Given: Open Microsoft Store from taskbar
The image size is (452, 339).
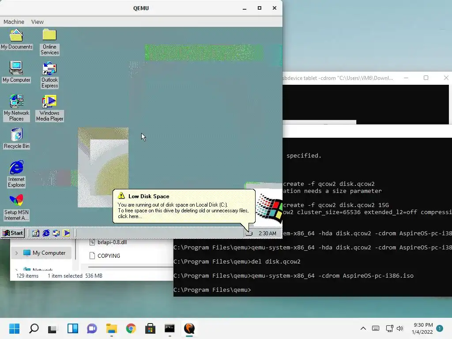Looking at the screenshot, I should [x=150, y=328].
